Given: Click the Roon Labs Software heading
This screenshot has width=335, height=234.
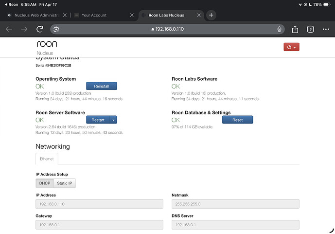Looking at the screenshot, I should pyautogui.click(x=194, y=79).
